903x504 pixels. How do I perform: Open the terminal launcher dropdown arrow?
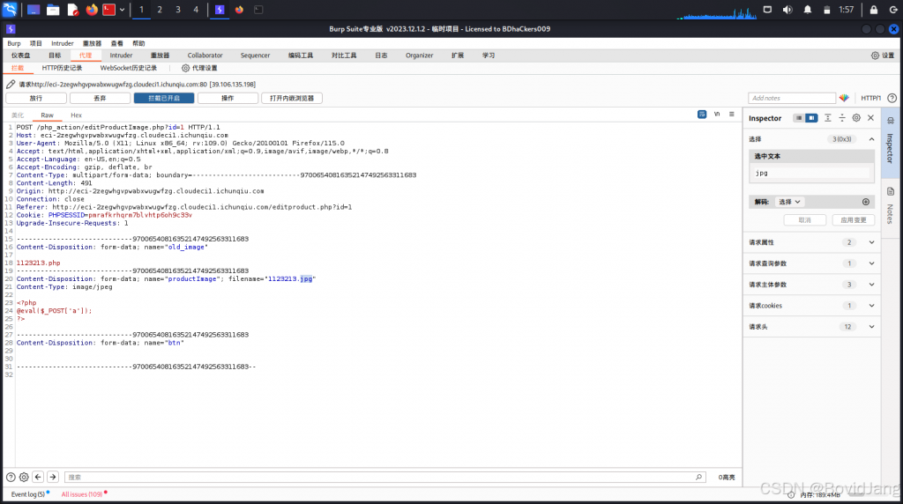tap(122, 10)
